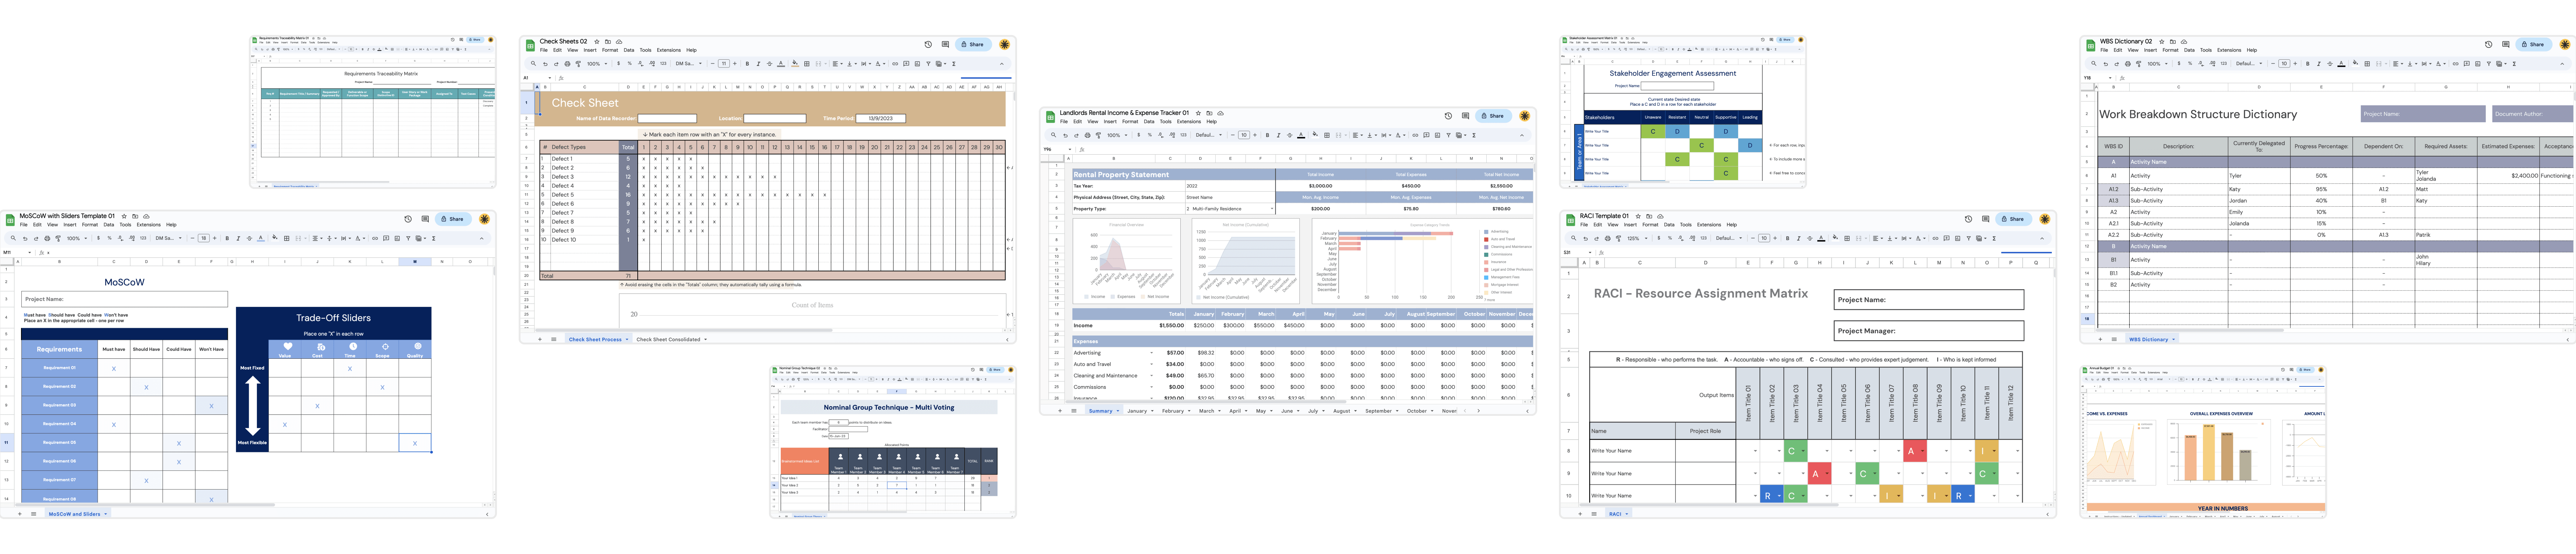Click insert chart icon in Landlords Rental Tracker
The width and height of the screenshot is (2576, 554).
point(1438,135)
